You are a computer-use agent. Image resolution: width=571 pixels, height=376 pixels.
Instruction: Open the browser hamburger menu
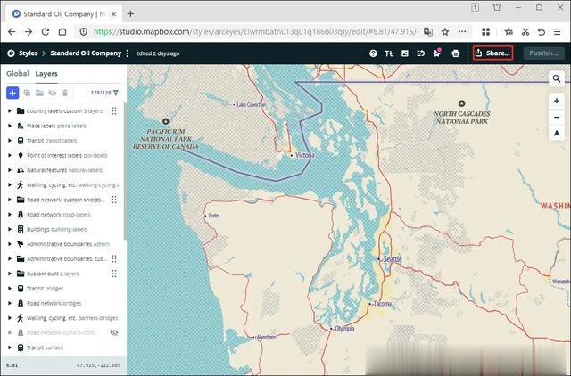tap(557, 32)
